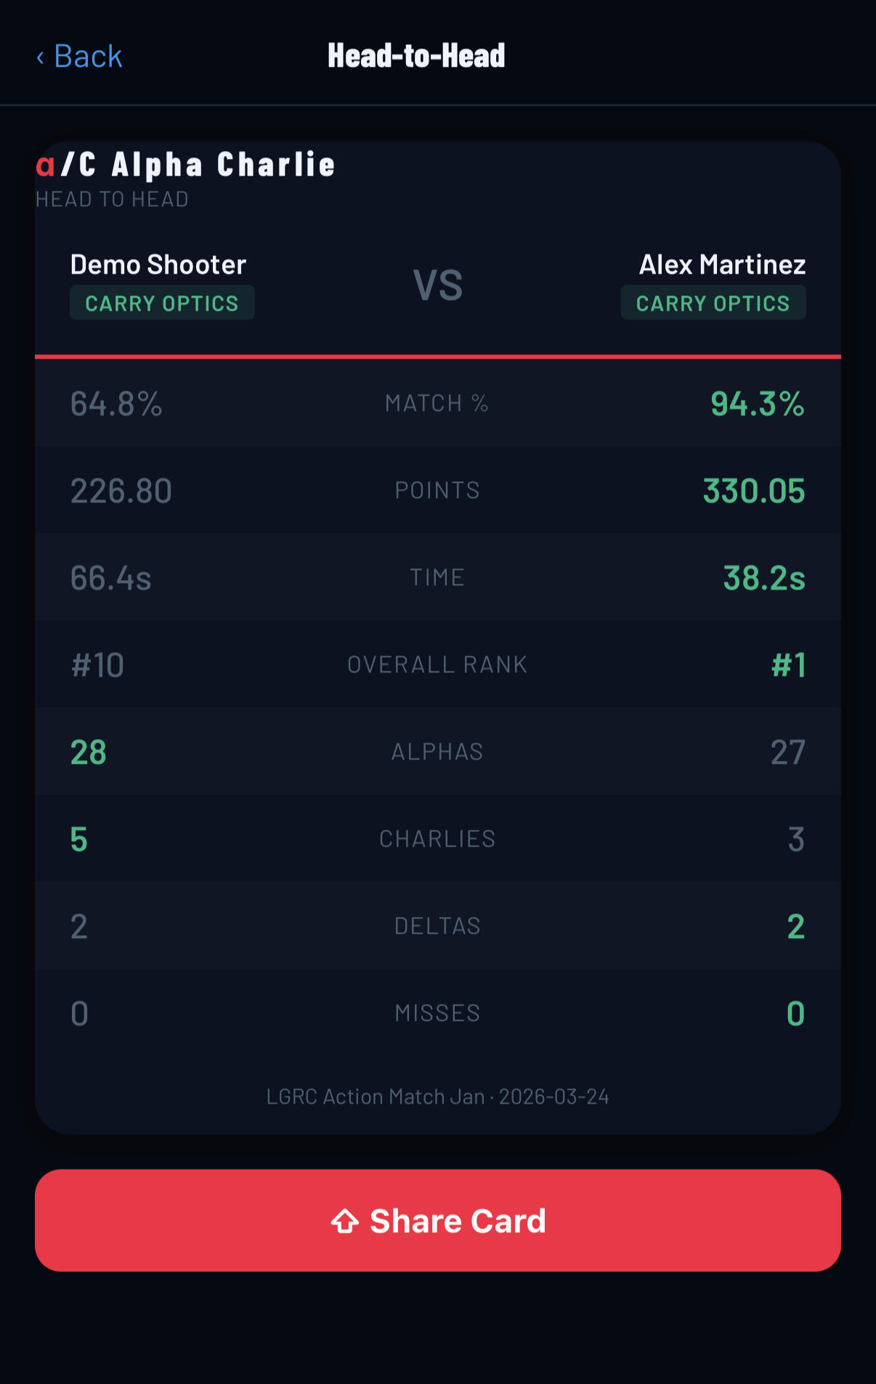Select the Charlies row label
Viewport: 876px width, 1384px height.
click(x=437, y=839)
